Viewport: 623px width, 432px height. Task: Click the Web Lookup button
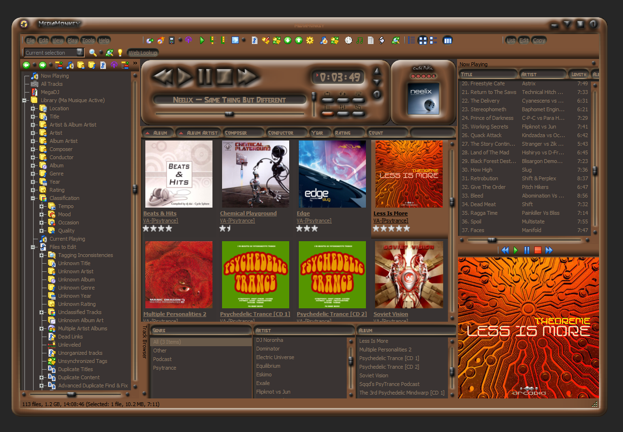point(142,53)
